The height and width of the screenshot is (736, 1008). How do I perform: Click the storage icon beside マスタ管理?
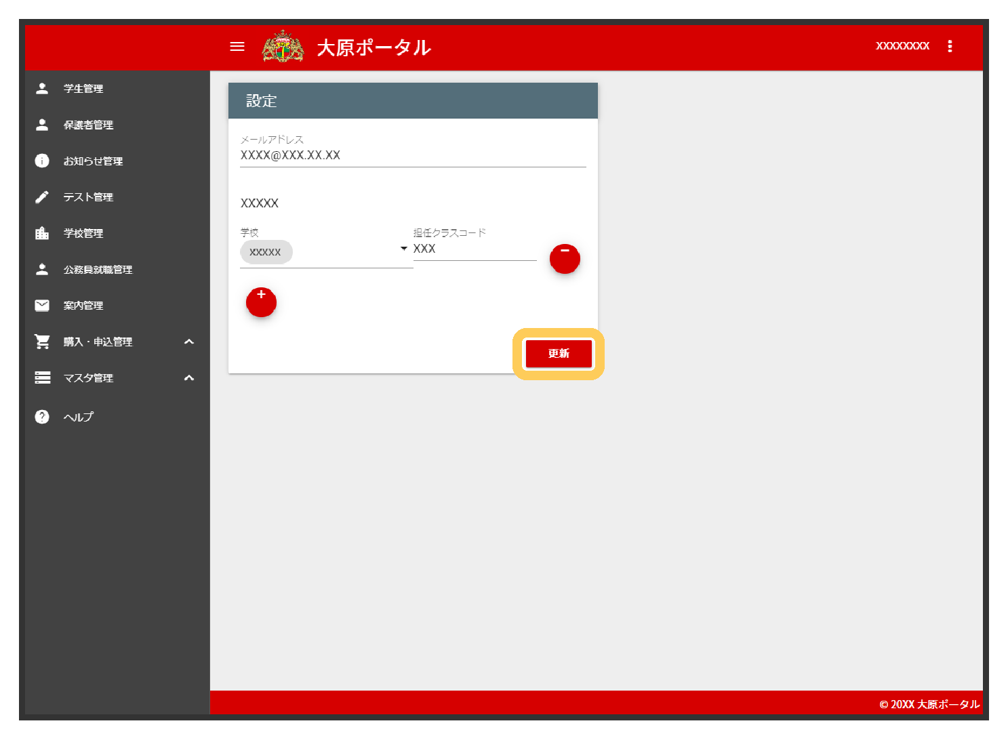43,377
